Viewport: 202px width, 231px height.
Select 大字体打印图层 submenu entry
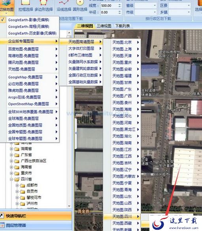point(81,48)
